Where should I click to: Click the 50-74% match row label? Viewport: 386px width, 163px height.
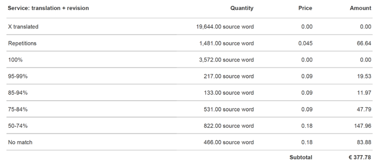point(18,126)
